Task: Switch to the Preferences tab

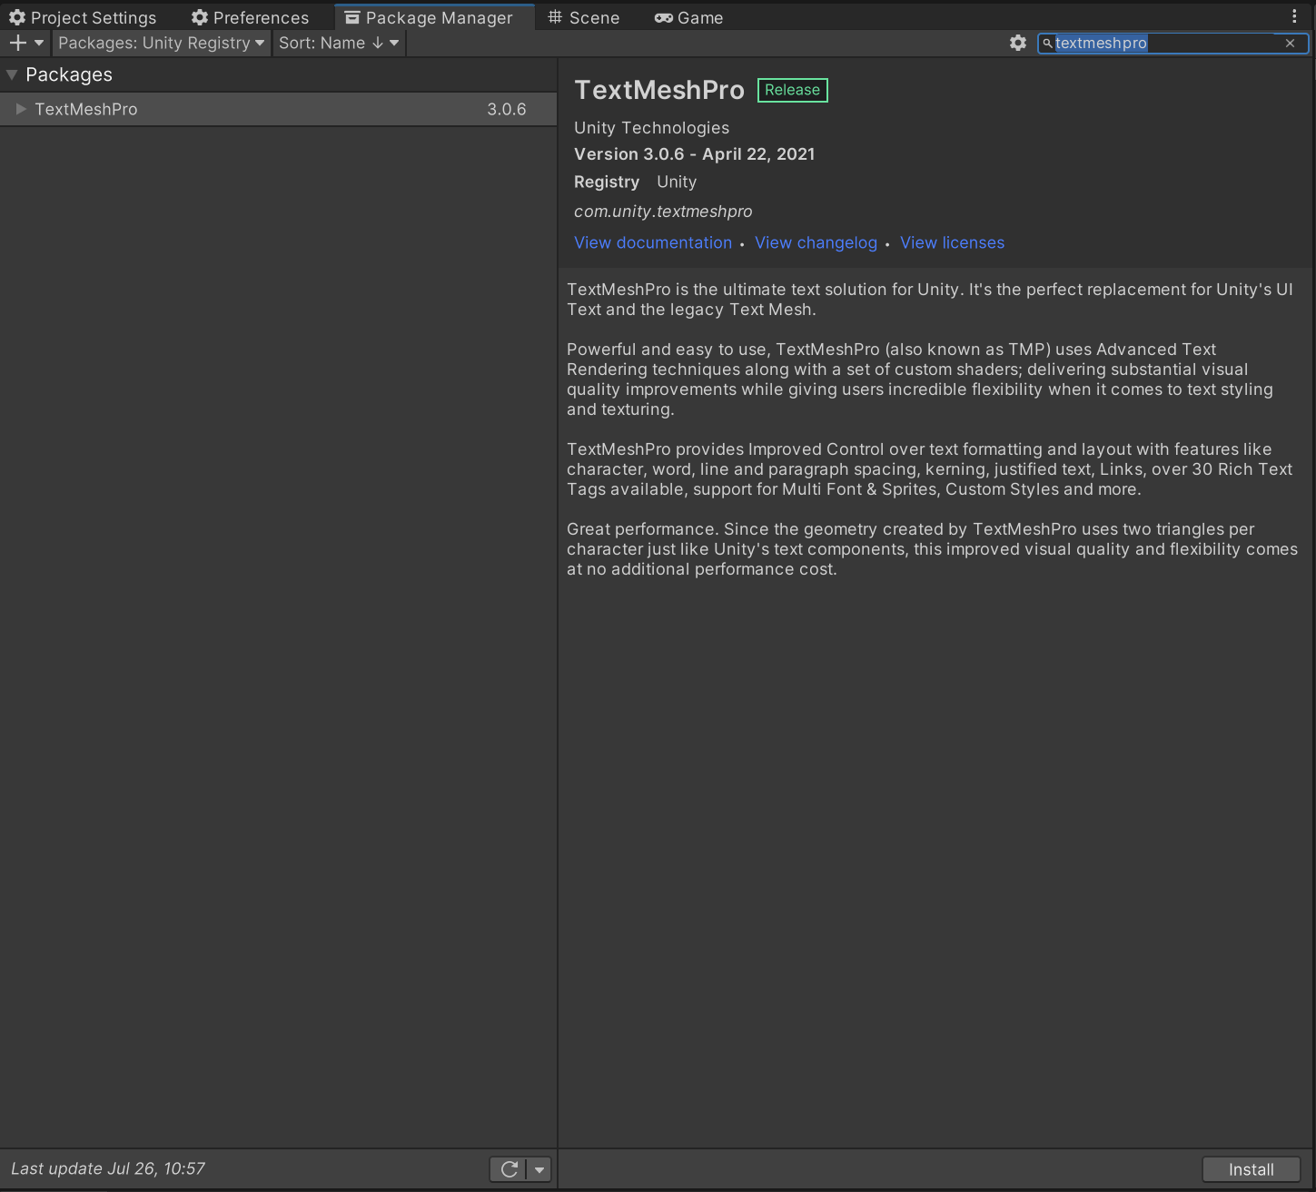Action: pos(250,17)
